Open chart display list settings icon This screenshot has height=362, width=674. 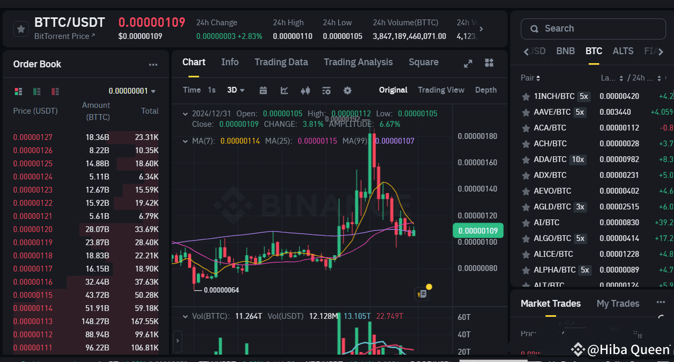click(x=326, y=91)
